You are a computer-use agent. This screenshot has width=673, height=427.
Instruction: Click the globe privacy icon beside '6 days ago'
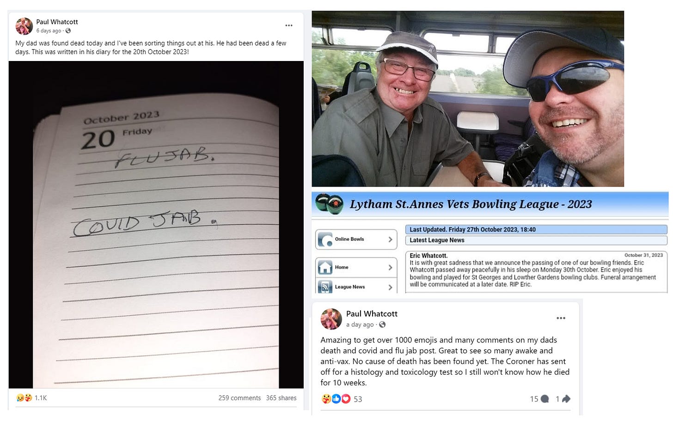(68, 31)
